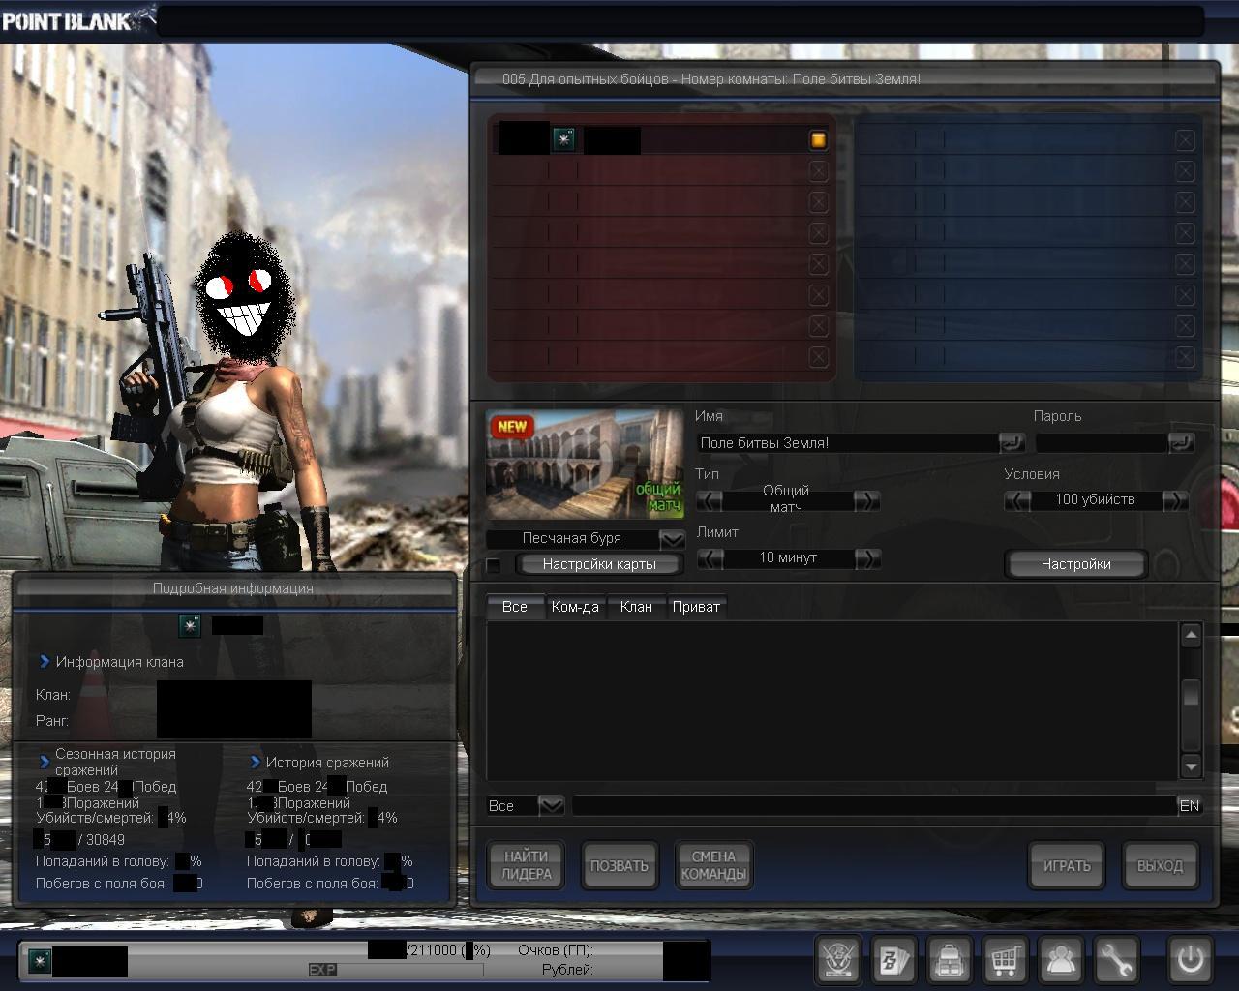Click right arrow to increase 100 убийств
Image resolution: width=1239 pixels, height=991 pixels.
click(1174, 500)
